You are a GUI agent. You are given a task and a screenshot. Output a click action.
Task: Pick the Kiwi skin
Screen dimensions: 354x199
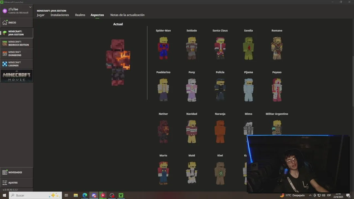pyautogui.click(x=220, y=173)
